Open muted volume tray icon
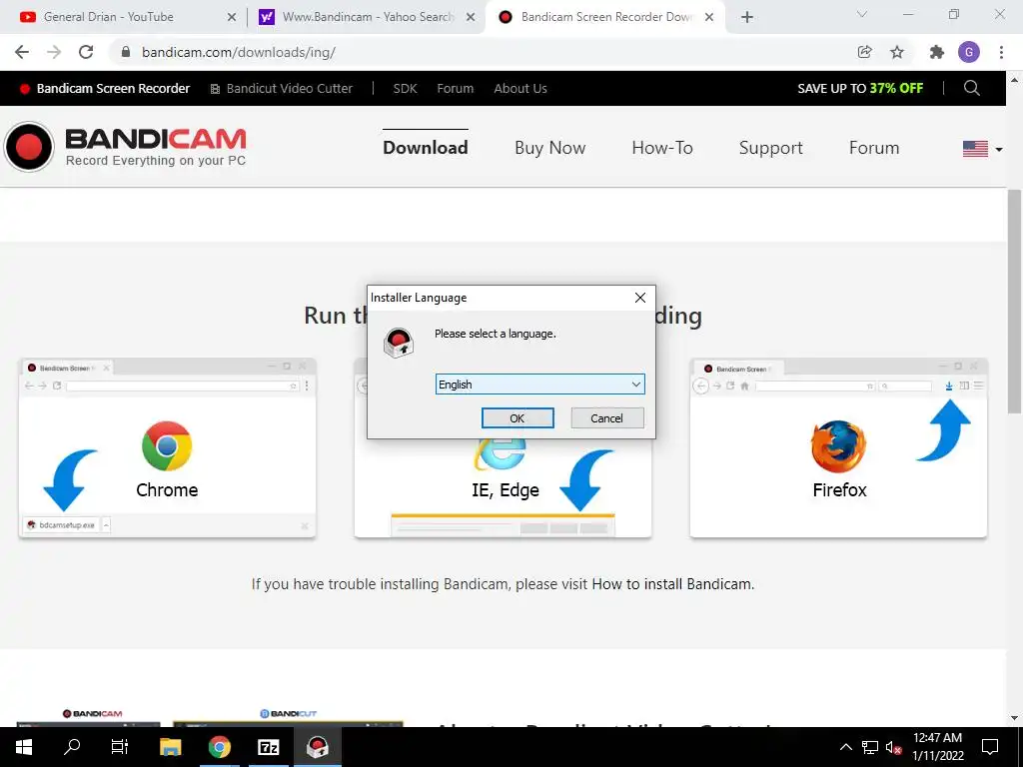This screenshot has height=767, width=1023. [894, 747]
